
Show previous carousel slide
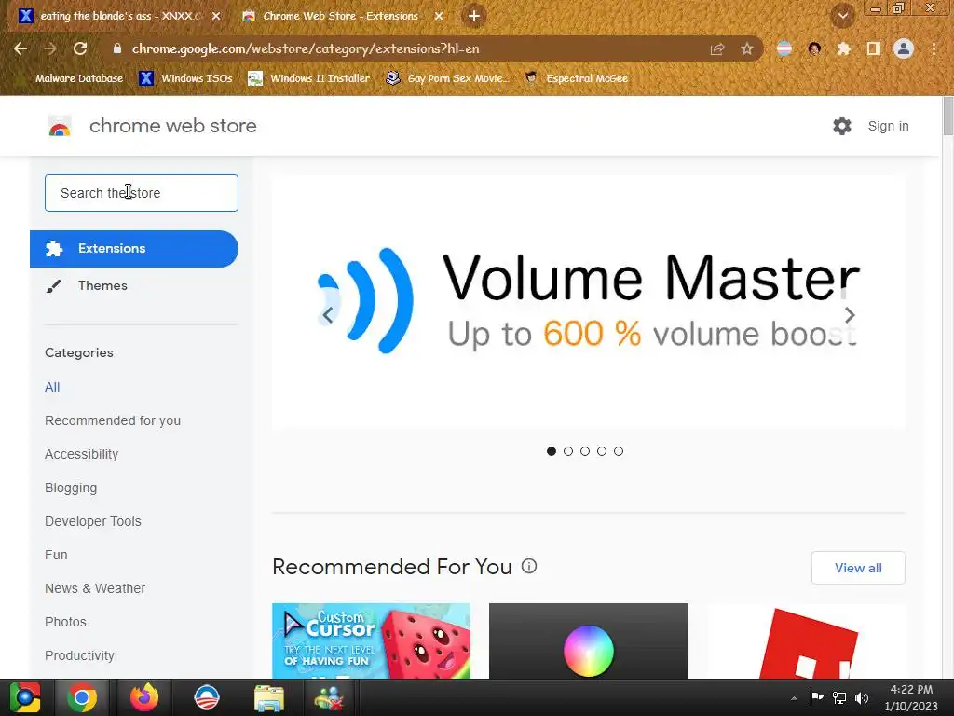point(328,315)
